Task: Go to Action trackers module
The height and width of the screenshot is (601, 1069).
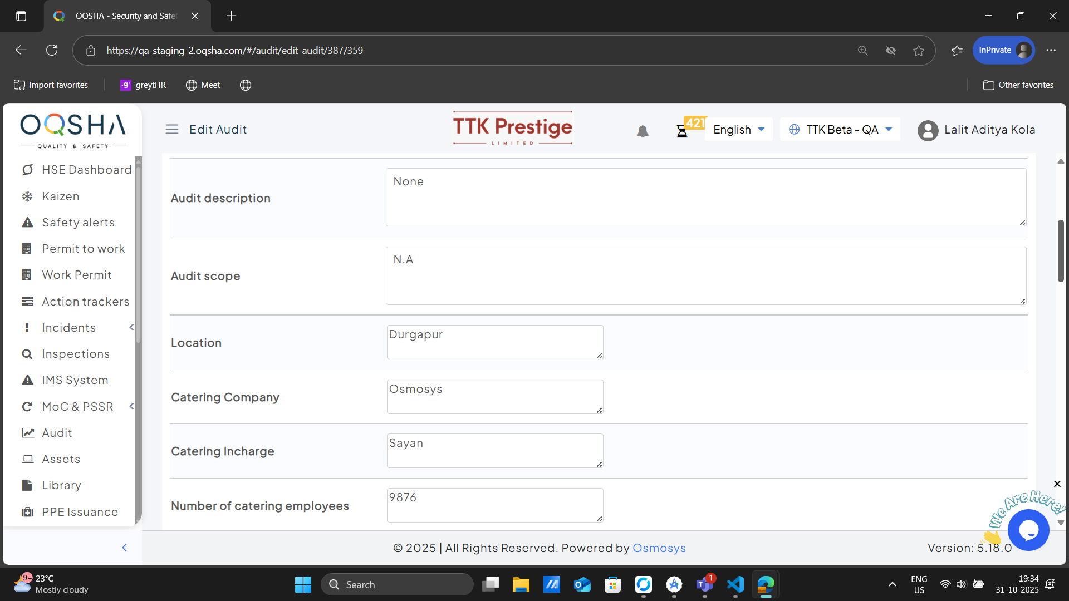Action: (86, 301)
